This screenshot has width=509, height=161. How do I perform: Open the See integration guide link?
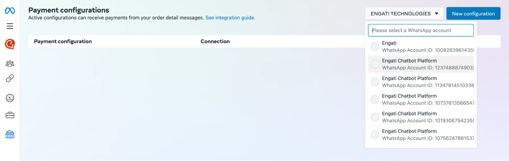[230, 18]
